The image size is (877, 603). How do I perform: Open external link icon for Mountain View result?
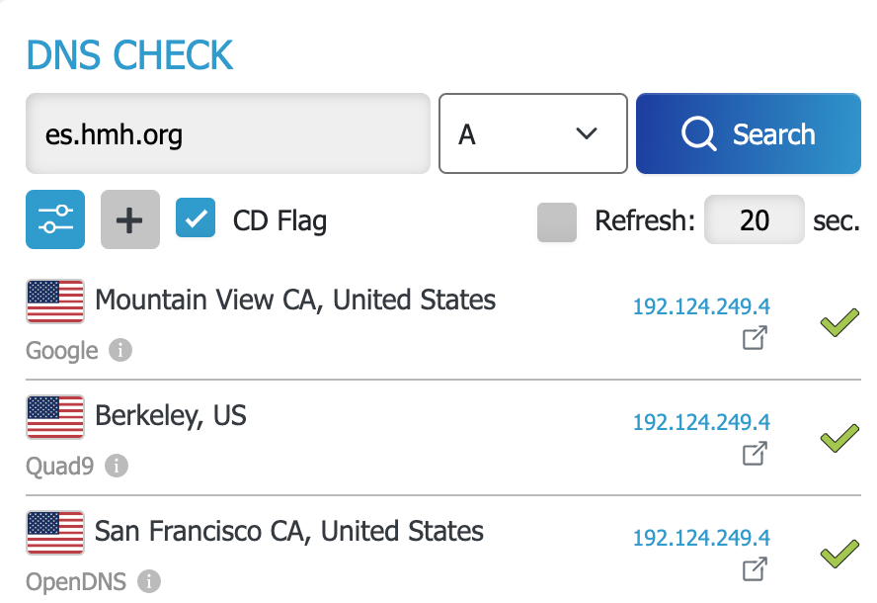point(755,338)
